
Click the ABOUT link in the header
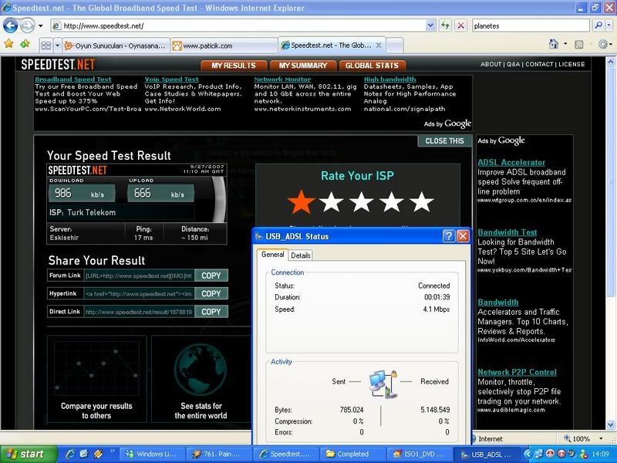(x=491, y=64)
